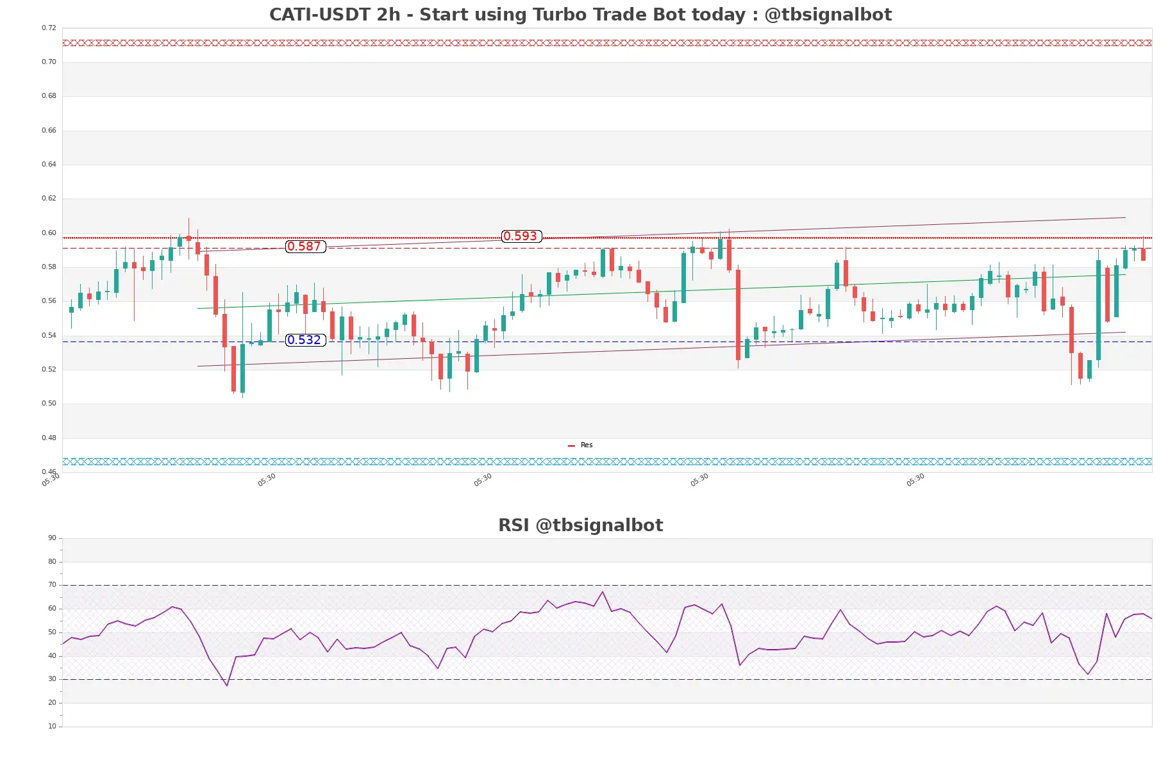The width and height of the screenshot is (1161, 774).
Task: Click the 0.66 price axis label
Action: pos(49,131)
